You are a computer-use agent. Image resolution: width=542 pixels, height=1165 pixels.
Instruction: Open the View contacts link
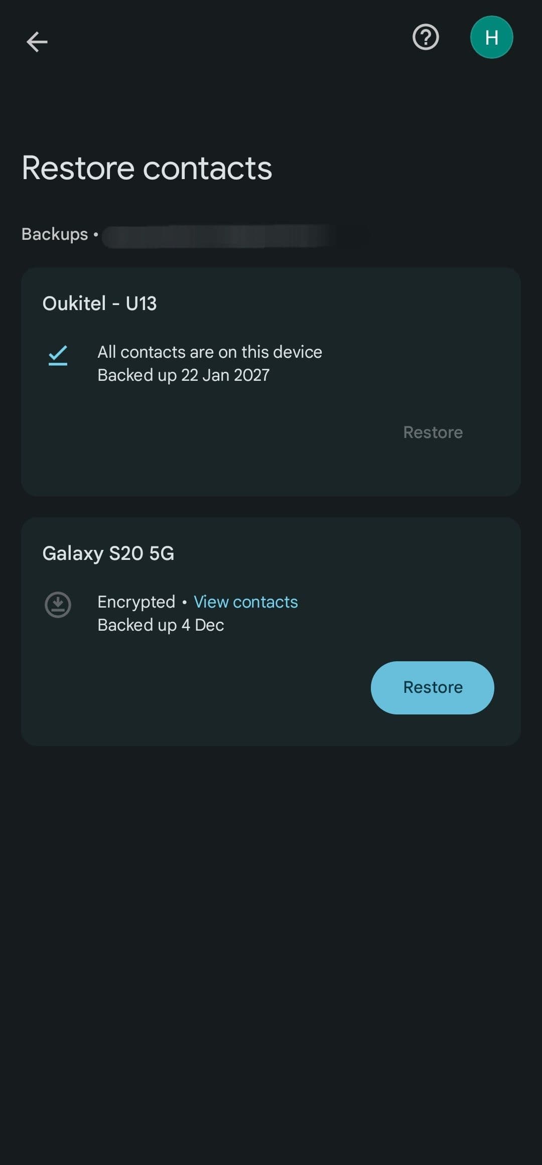click(x=245, y=602)
